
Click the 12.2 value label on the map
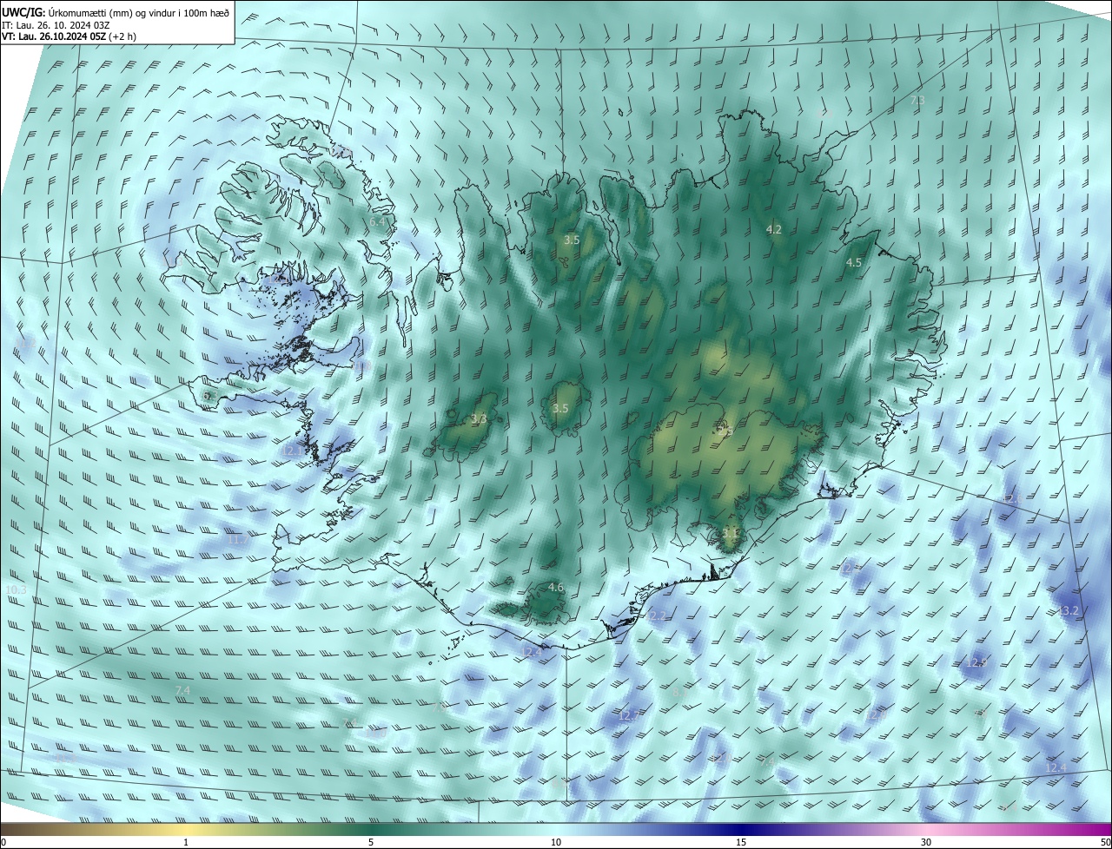coord(656,615)
